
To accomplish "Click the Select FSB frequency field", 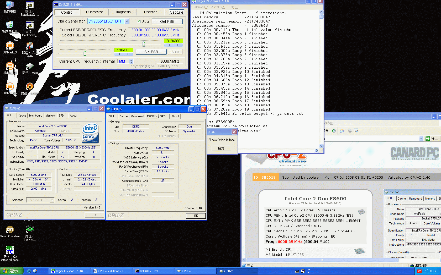I will pos(155,35).
